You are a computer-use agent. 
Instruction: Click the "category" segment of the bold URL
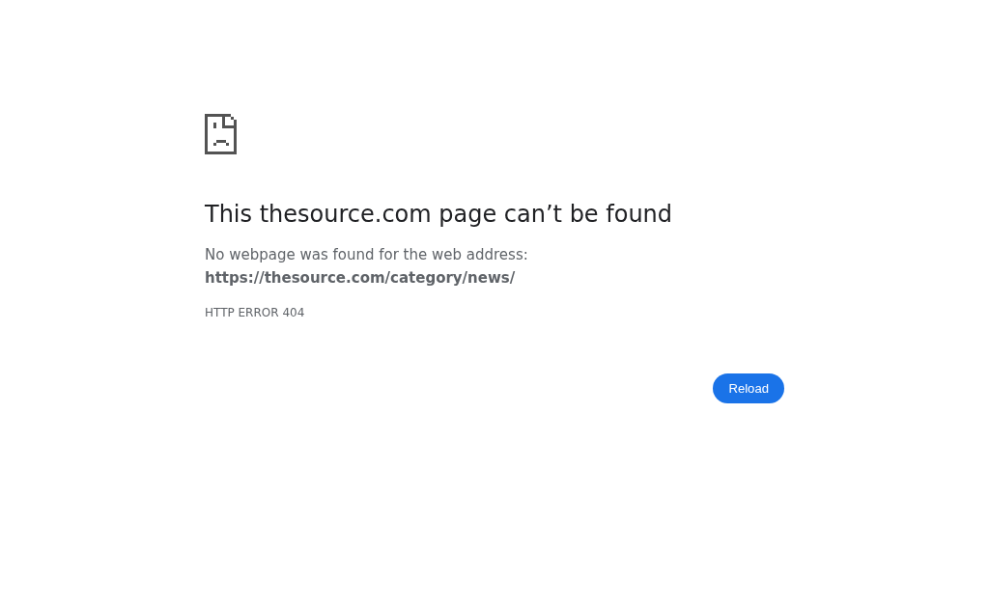[x=426, y=278]
